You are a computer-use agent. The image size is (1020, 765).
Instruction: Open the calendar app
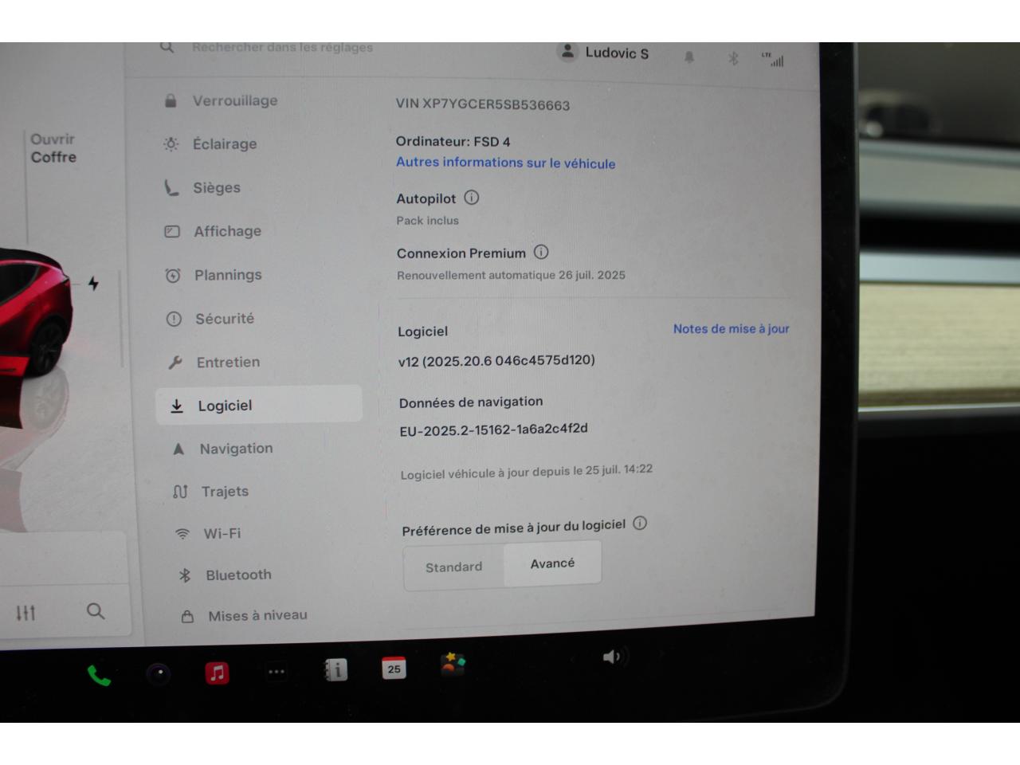tap(394, 668)
